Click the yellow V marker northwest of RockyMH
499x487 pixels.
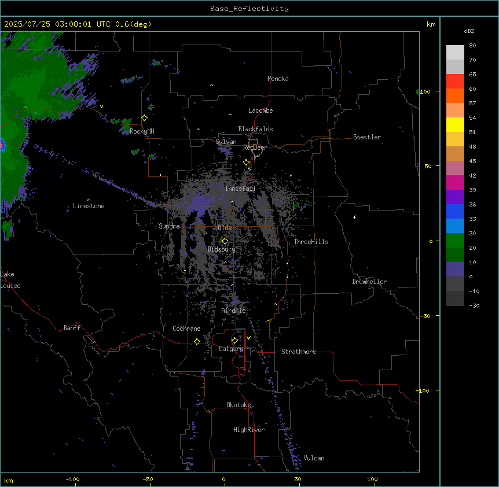(x=101, y=106)
